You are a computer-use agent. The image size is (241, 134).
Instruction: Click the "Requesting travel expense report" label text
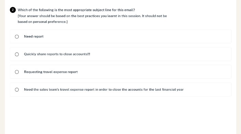tap(51, 72)
